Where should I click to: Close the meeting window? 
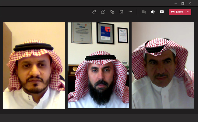click(190, 3)
